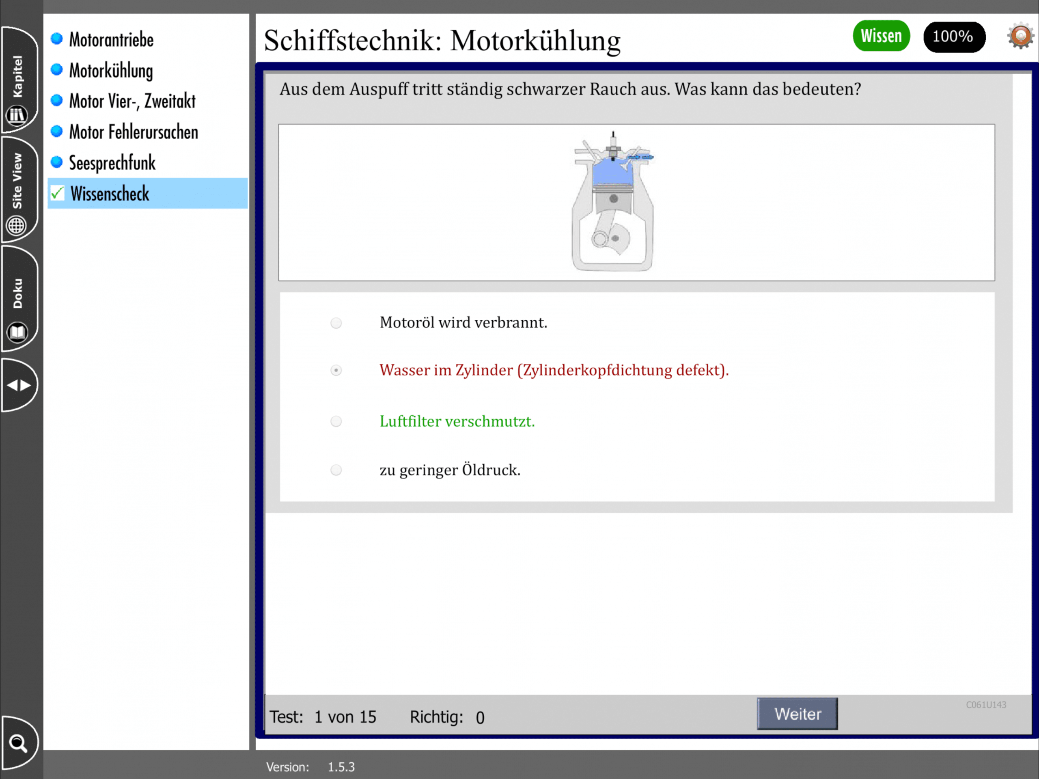Image resolution: width=1039 pixels, height=779 pixels.
Task: Click the Doku open-book icon
Action: [17, 332]
